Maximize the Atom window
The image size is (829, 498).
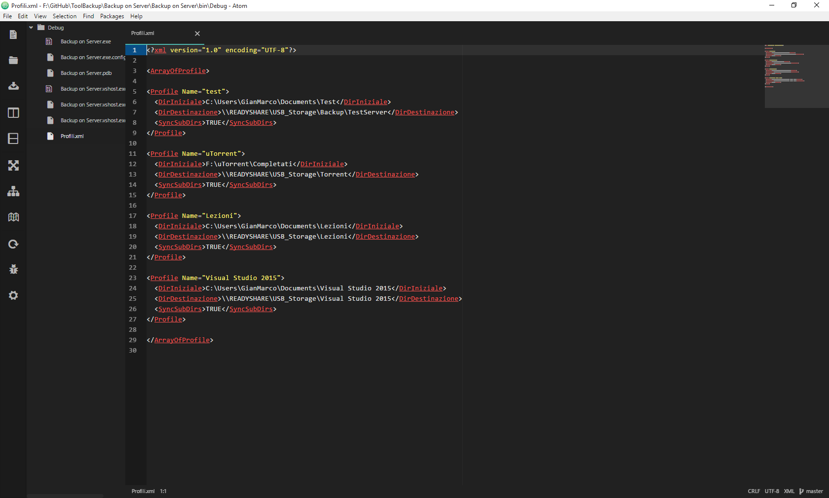pos(794,5)
